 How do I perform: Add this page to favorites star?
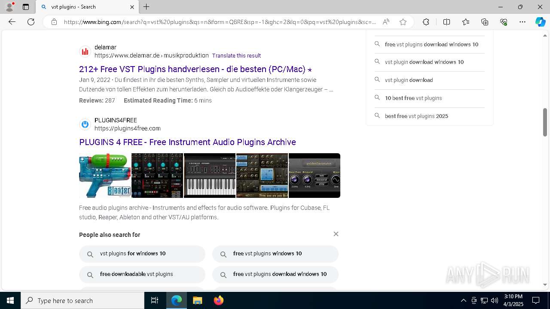pyautogui.click(x=403, y=22)
